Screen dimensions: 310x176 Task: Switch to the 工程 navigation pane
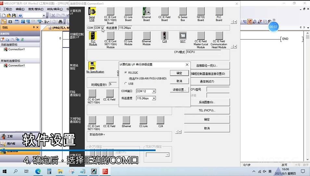(20, 136)
